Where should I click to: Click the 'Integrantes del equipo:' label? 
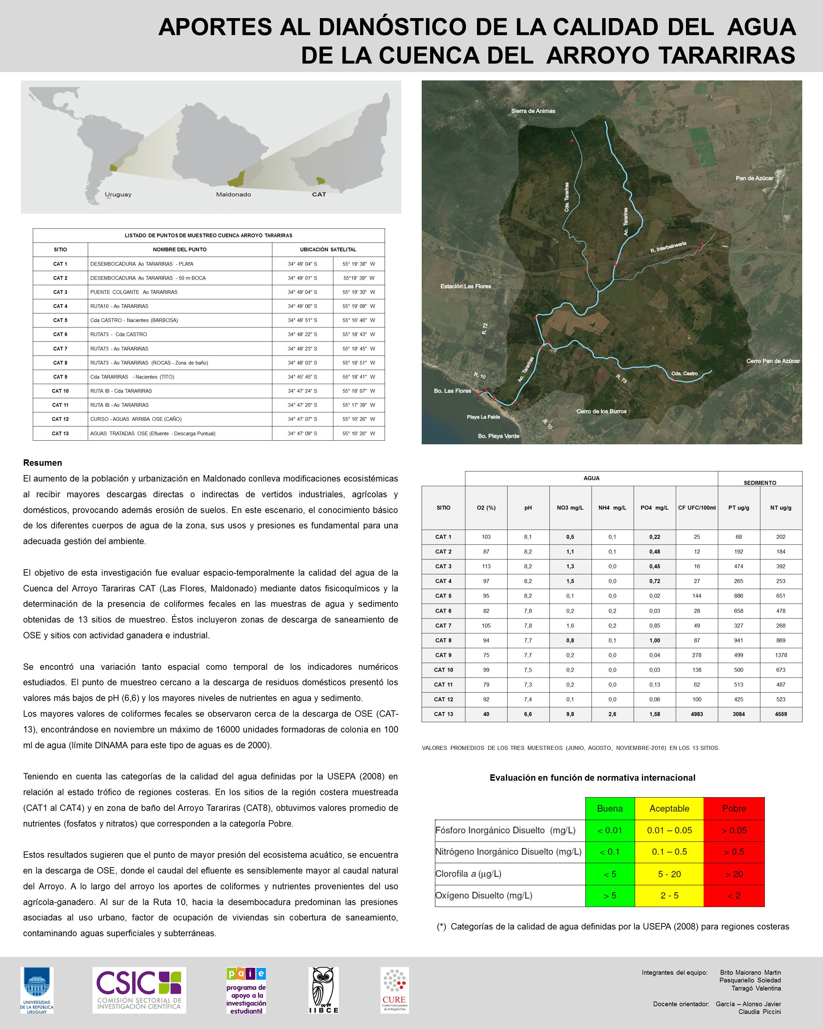pos(675,973)
